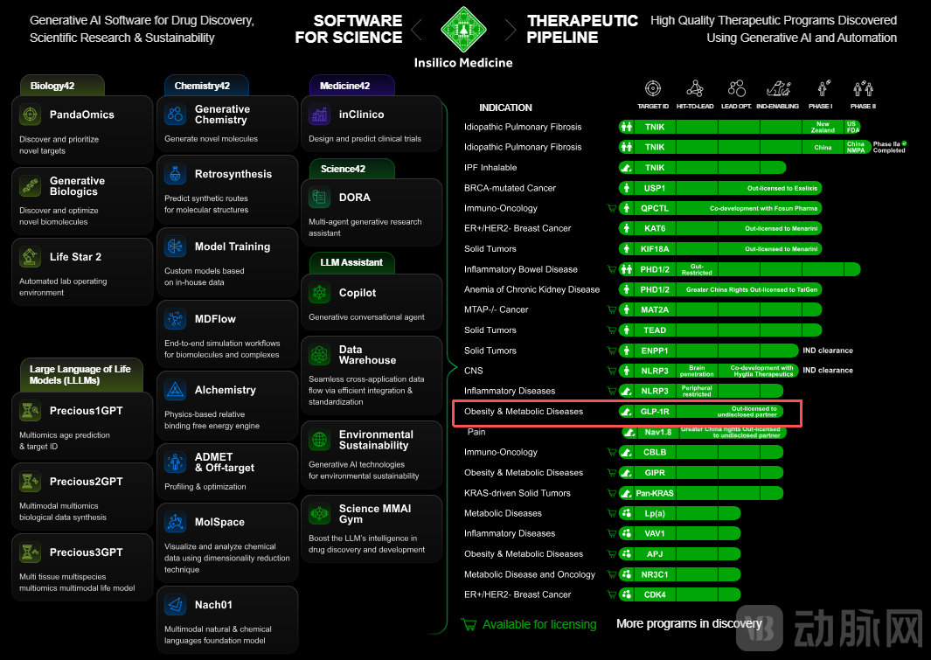The height and width of the screenshot is (660, 931).
Task: Click the Copilot conversational agent card
Action: [371, 302]
